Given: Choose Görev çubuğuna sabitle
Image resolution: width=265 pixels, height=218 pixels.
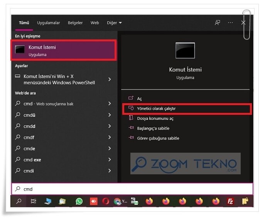Looking at the screenshot, I should tap(158, 138).
